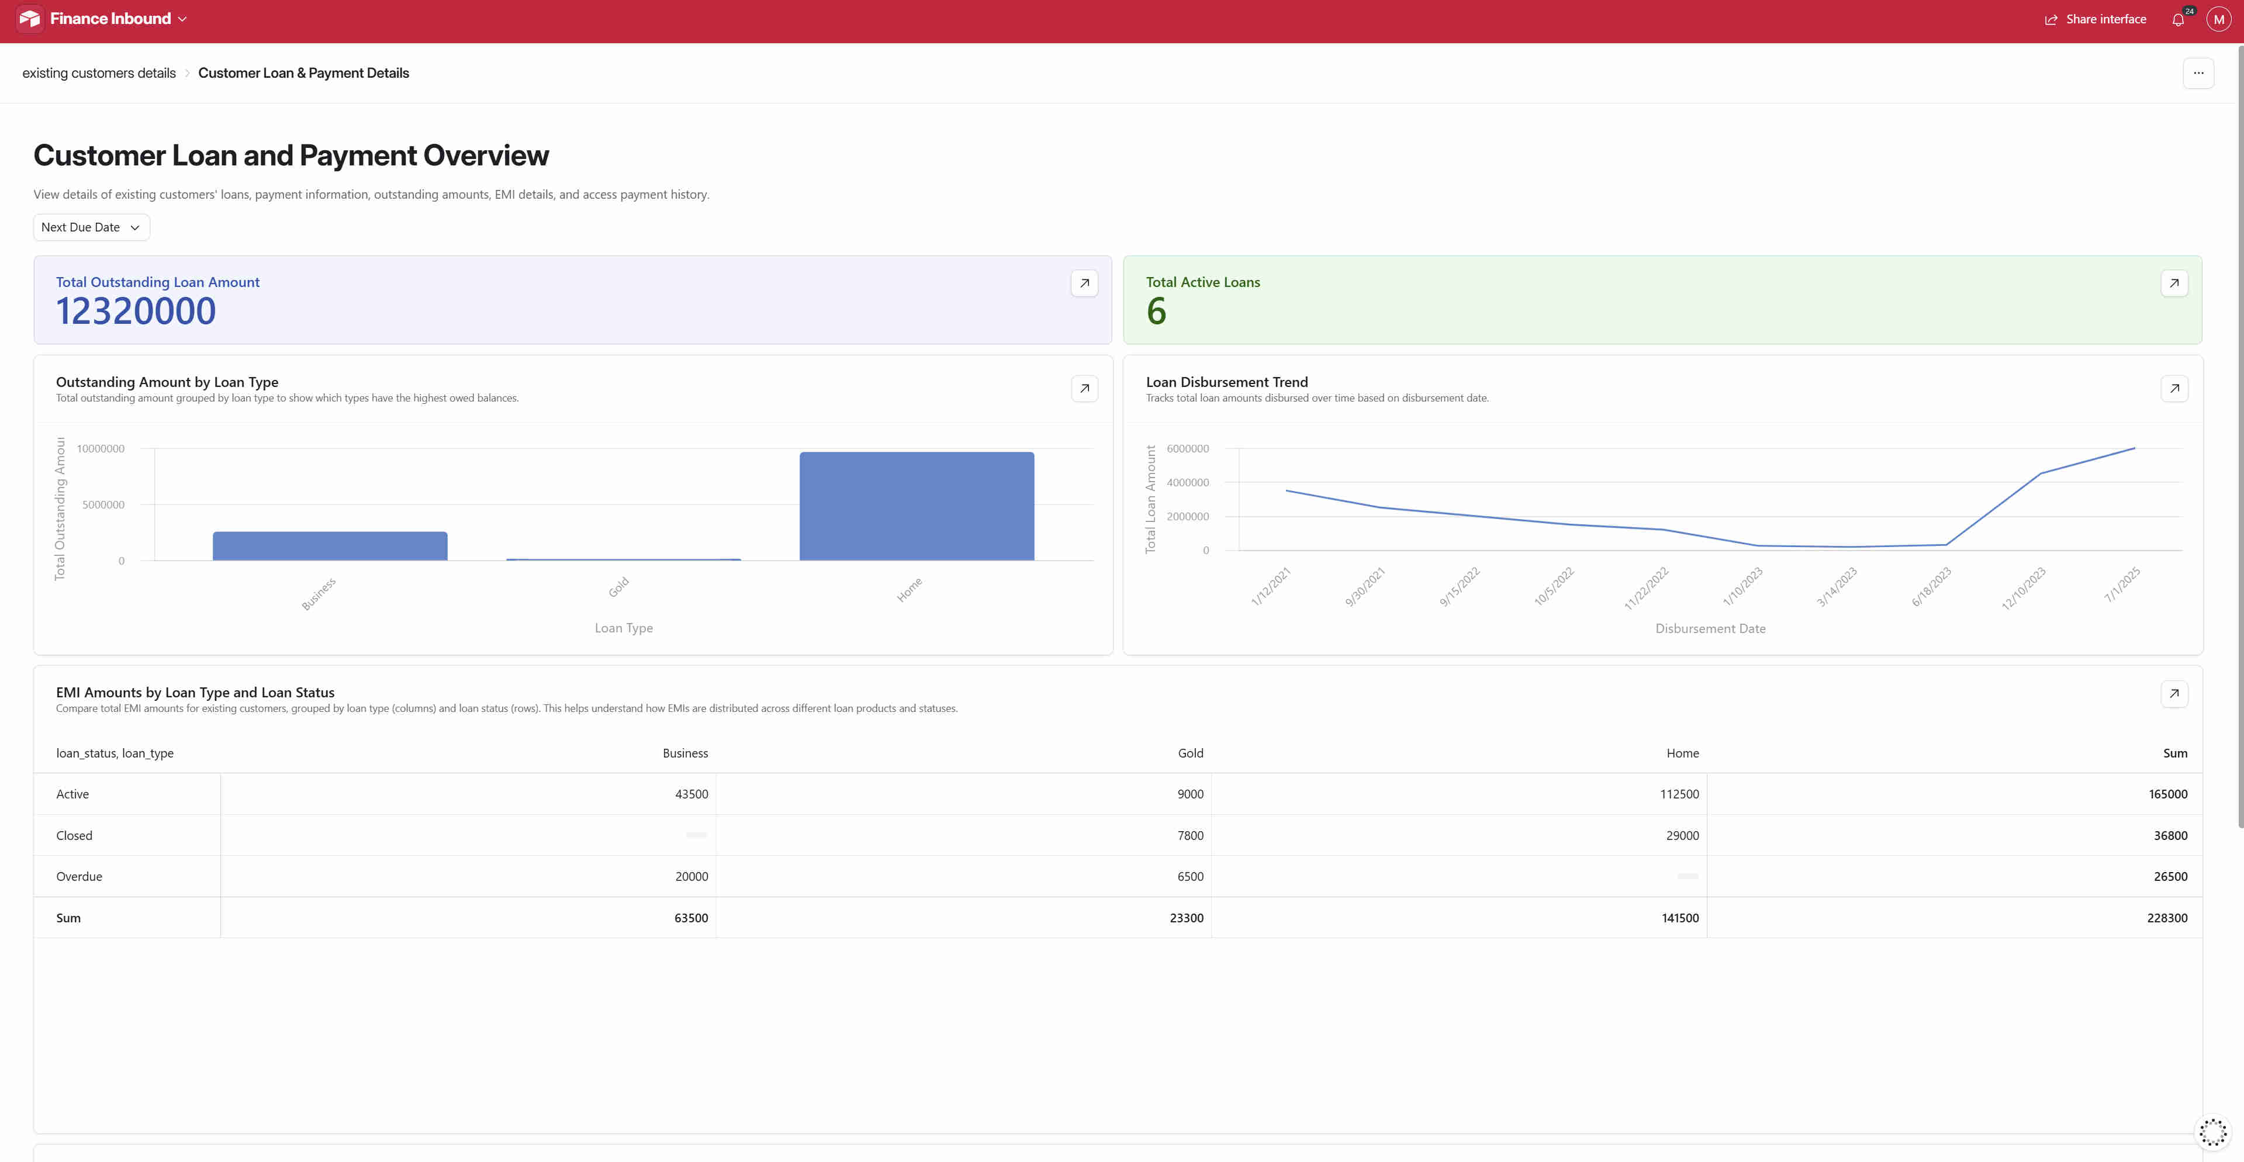
Task: Click the Finance Inbound app logo icon
Action: click(x=30, y=19)
